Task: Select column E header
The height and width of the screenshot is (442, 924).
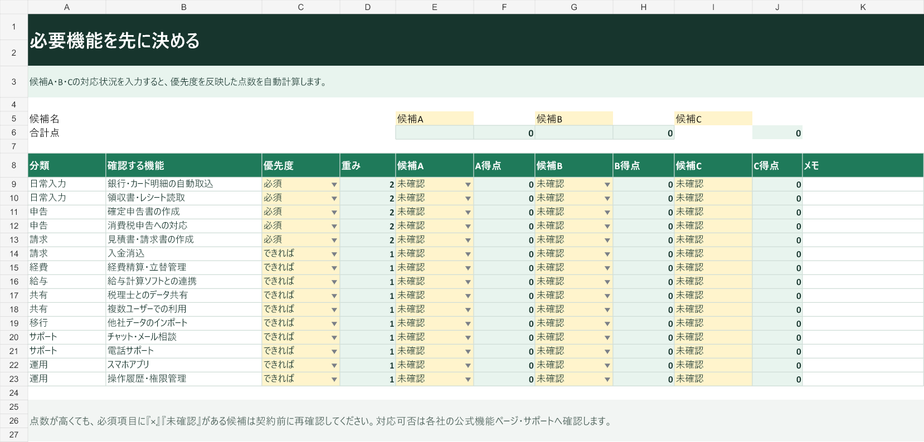Action: coord(435,7)
